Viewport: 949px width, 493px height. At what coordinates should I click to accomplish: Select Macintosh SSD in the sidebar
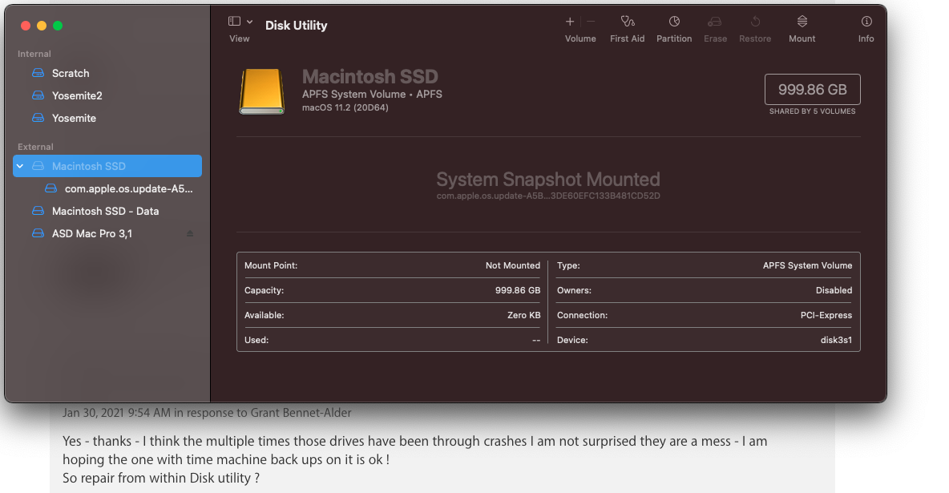[x=107, y=166]
